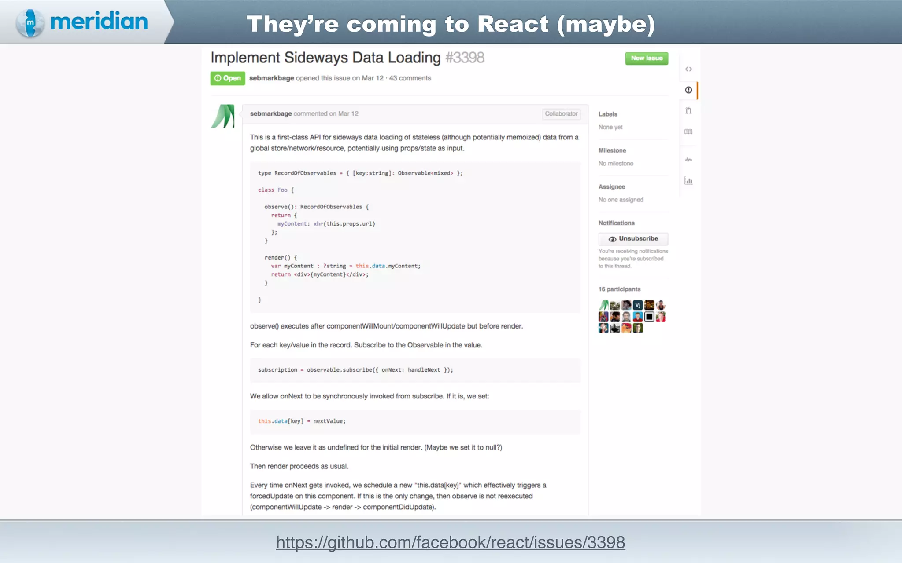Image resolution: width=902 pixels, height=563 pixels.
Task: Click the 'subscription = observable.subscribe' code block
Action: 415,370
